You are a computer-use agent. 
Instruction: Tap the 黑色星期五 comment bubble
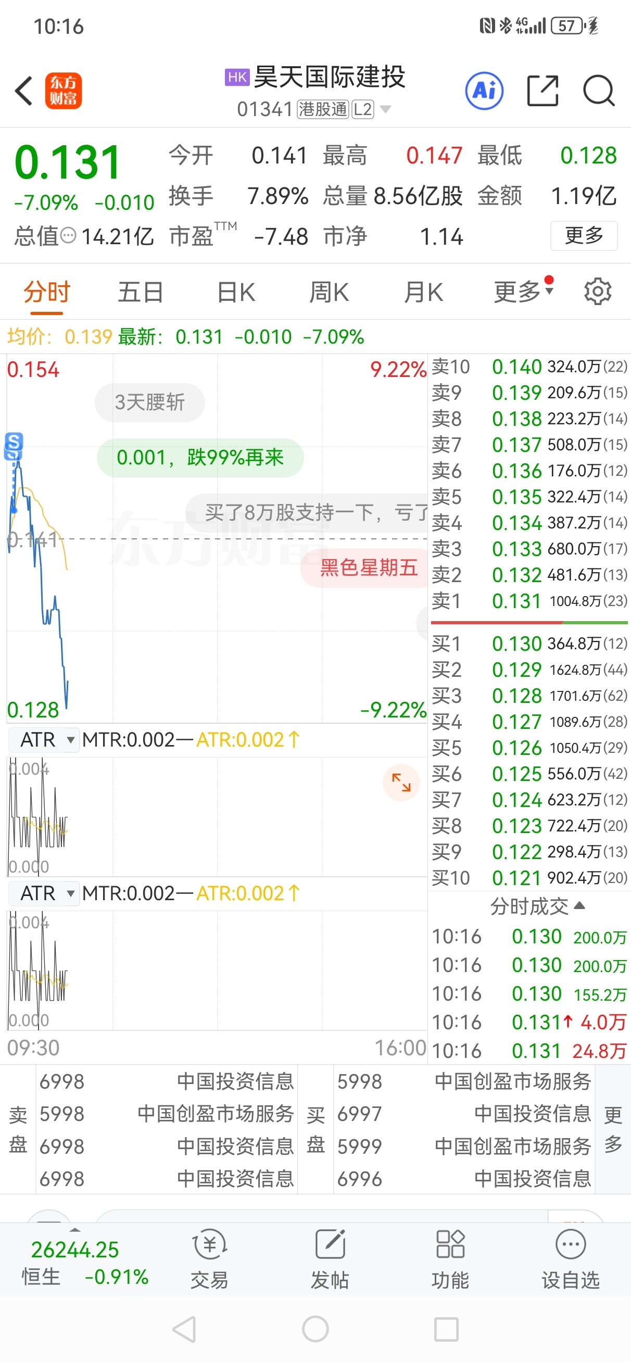pos(365,568)
